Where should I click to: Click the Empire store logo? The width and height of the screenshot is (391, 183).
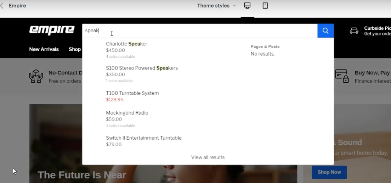click(52, 30)
